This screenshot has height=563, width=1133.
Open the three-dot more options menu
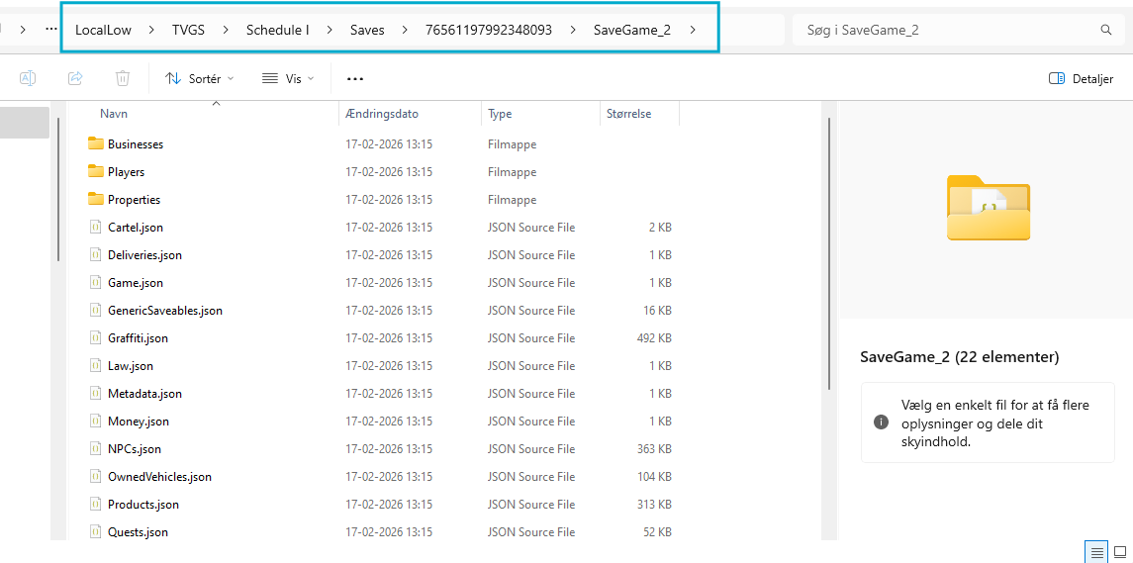(x=355, y=78)
